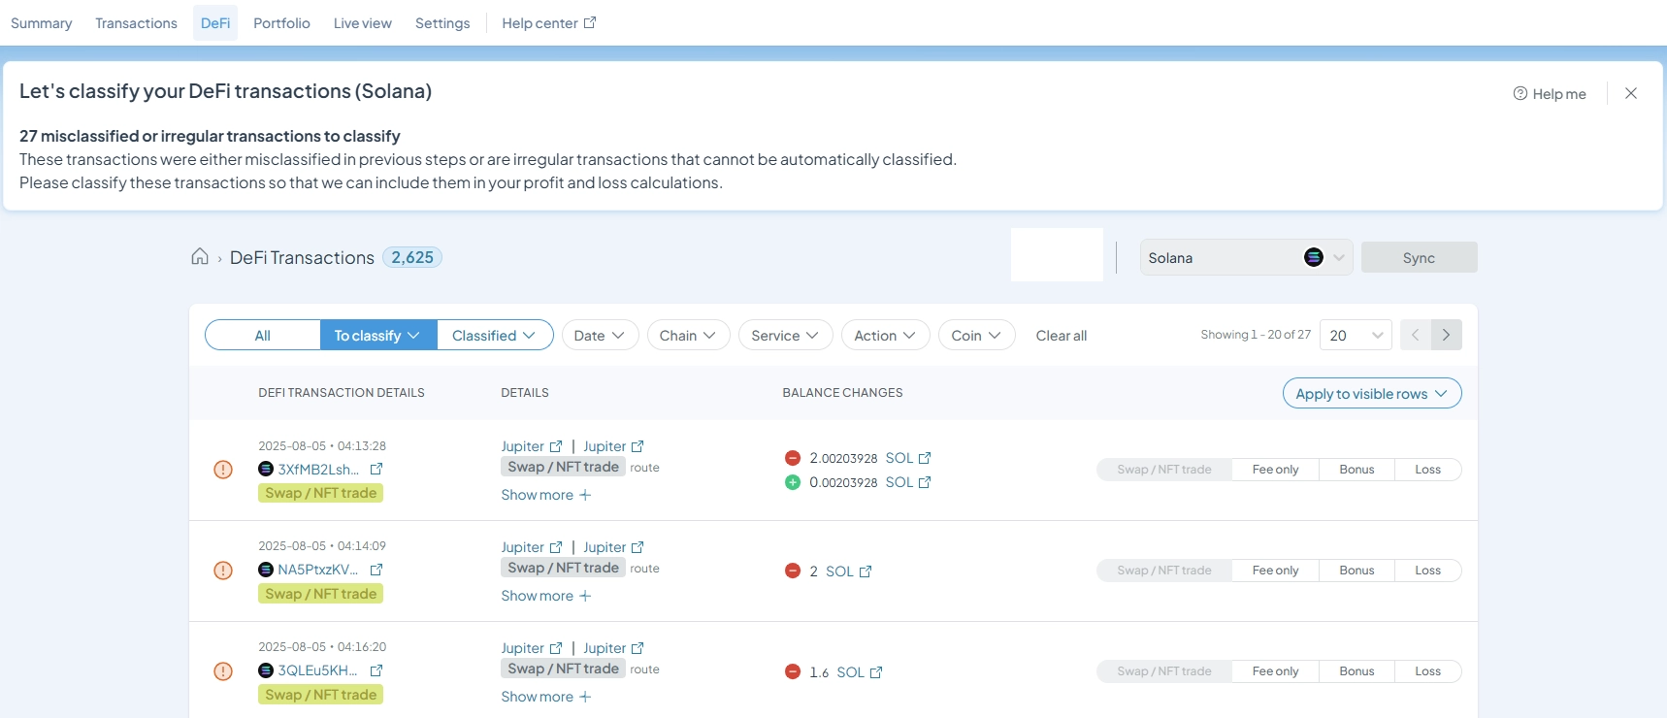
Task: Open first Jupiter link in 04:13:28 row
Action: pos(531,446)
